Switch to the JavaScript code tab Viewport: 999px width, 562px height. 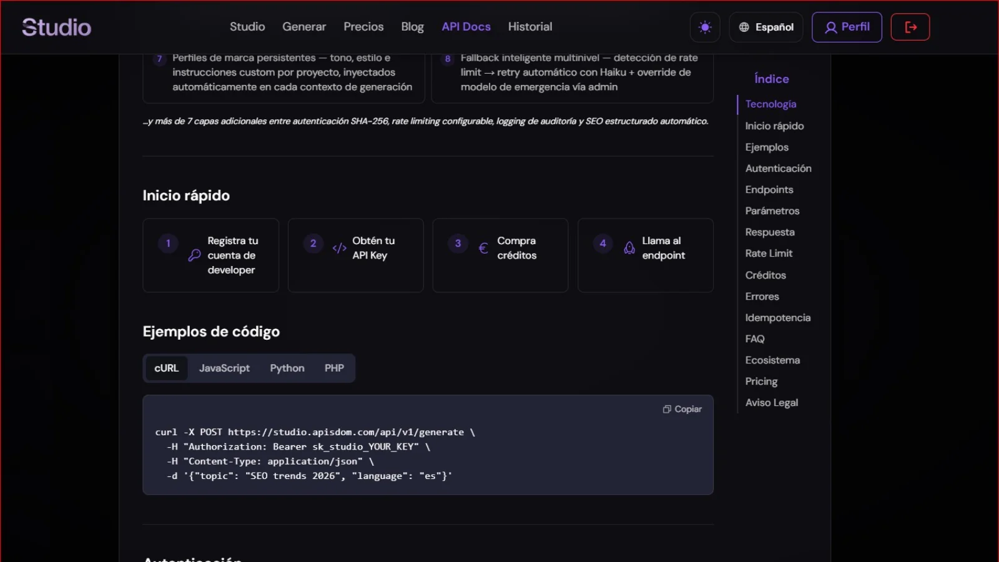(224, 368)
